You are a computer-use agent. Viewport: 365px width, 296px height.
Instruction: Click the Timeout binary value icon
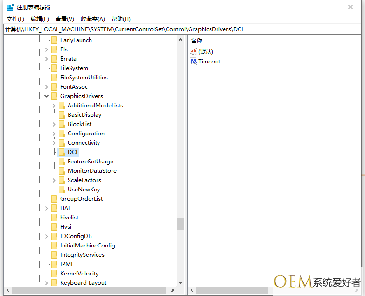pos(194,61)
